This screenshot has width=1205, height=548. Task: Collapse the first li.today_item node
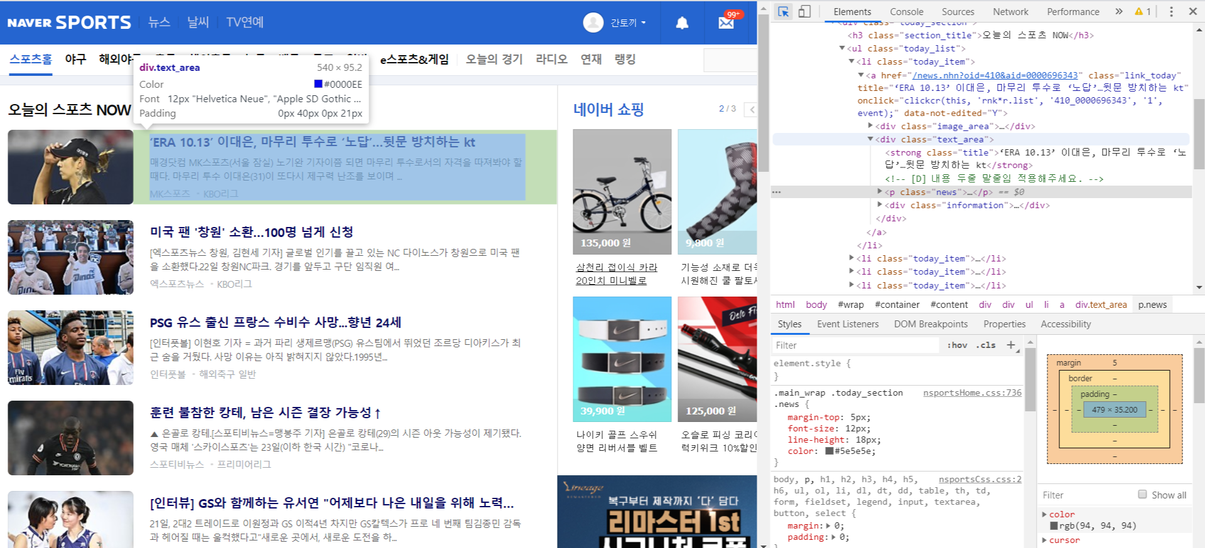pos(851,61)
